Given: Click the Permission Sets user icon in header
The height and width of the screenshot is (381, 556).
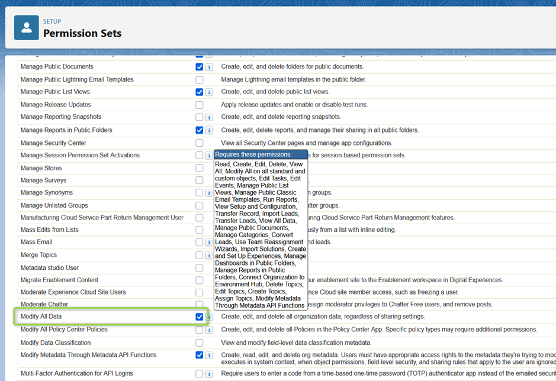Looking at the screenshot, I should 26,28.
